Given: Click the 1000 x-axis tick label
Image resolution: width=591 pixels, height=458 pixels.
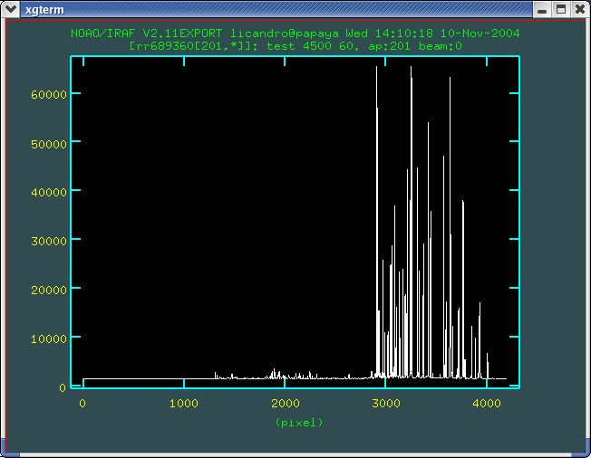Looking at the screenshot, I should click(184, 404).
